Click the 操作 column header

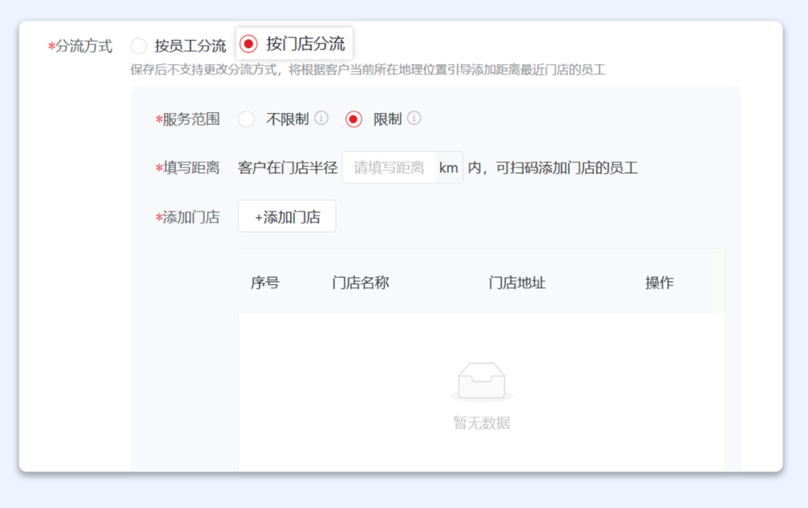(658, 282)
